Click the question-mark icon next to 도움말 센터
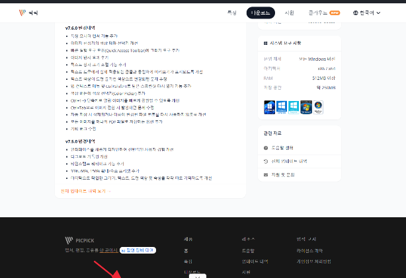 pyautogui.click(x=266, y=148)
